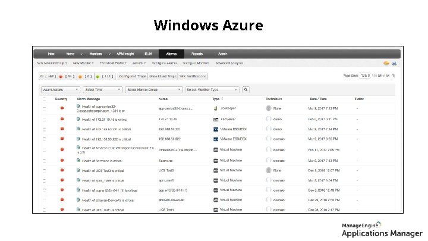
Task: Tick checkbox for 192.168.50.221 alarm
Action: tap(44, 129)
